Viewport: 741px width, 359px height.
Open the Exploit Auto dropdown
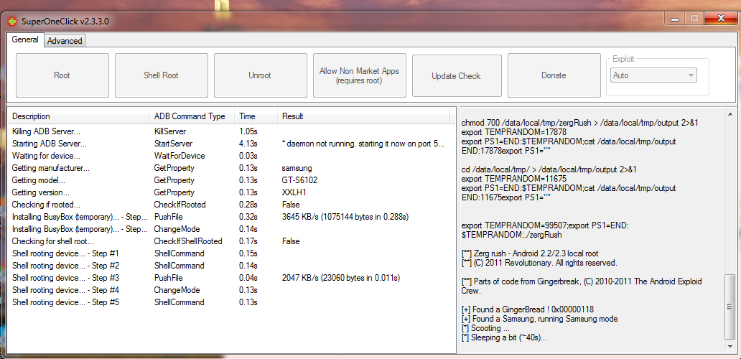pos(653,75)
